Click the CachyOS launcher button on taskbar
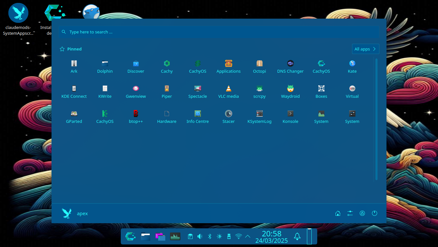438x247 pixels. [x=130, y=236]
